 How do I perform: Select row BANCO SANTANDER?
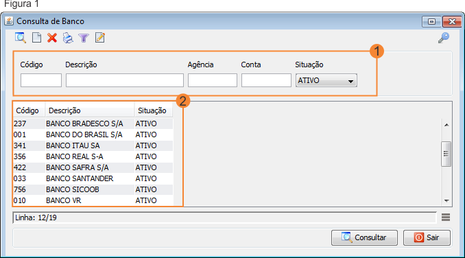click(x=93, y=178)
